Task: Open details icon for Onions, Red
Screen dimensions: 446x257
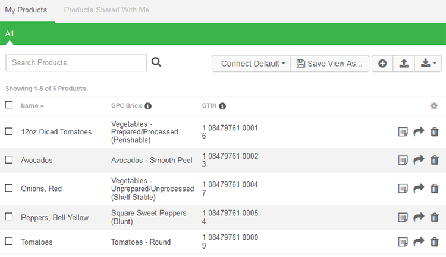Action: (403, 189)
